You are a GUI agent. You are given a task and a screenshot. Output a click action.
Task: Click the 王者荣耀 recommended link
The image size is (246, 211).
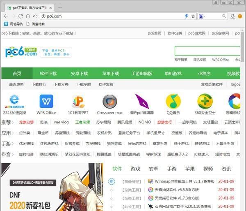tap(82, 122)
